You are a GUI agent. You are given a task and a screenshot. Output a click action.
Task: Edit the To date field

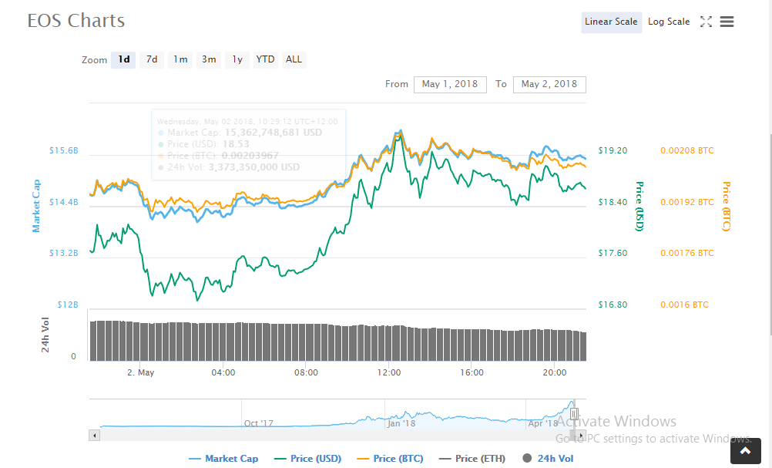pyautogui.click(x=549, y=84)
